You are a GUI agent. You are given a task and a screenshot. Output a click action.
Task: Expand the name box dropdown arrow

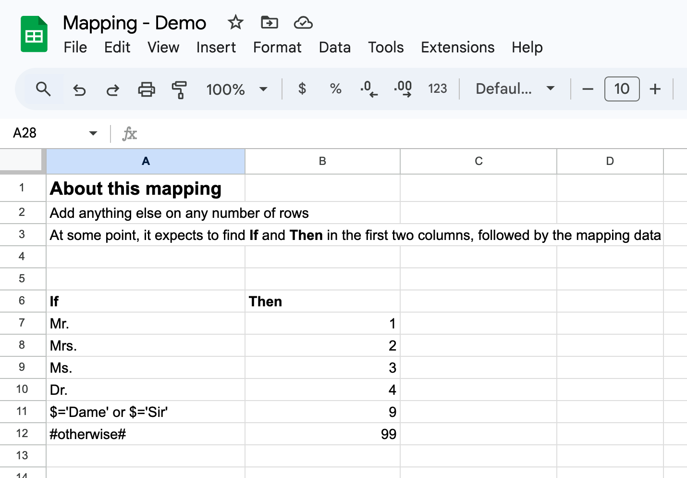(93, 133)
